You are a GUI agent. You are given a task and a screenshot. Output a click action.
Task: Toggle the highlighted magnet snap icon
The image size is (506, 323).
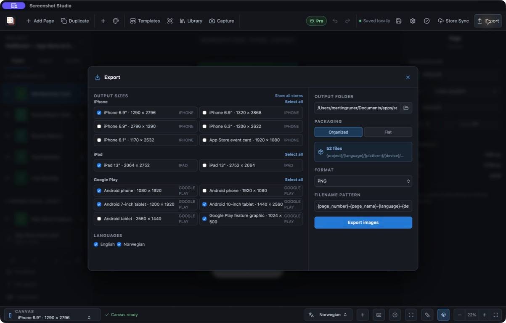tap(443, 315)
